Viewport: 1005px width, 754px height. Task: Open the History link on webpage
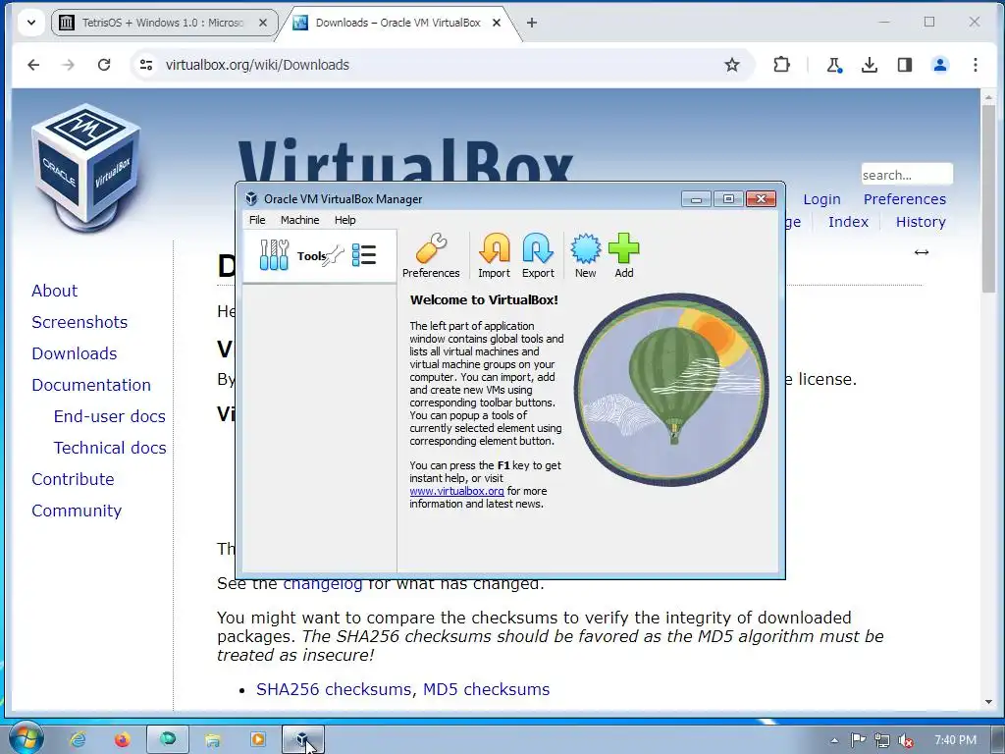coord(921,222)
